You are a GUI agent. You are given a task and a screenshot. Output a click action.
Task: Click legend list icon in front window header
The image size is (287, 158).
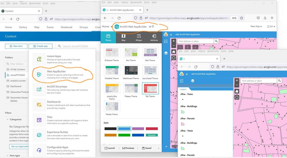[x=181, y=81]
